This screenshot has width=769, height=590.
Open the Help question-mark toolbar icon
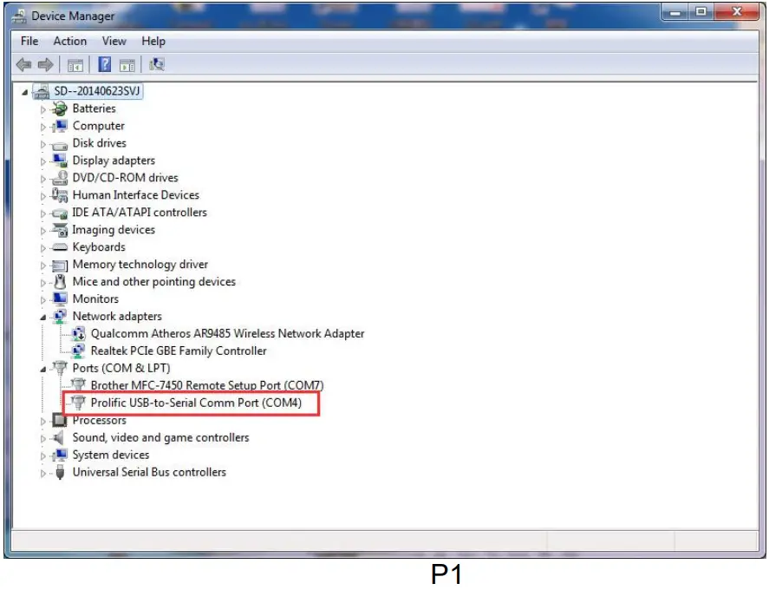[x=104, y=64]
